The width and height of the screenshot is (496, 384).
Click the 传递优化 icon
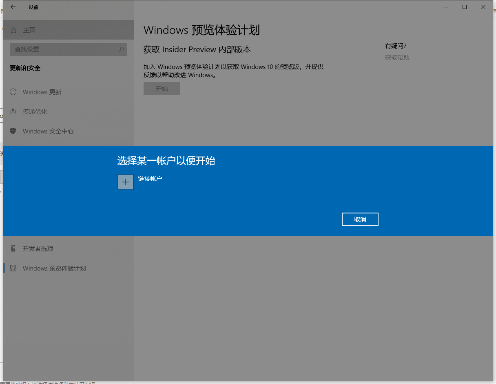coord(13,111)
